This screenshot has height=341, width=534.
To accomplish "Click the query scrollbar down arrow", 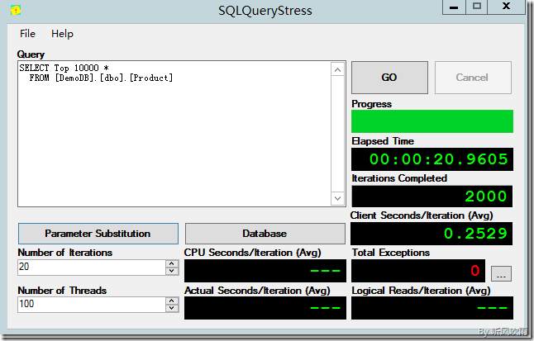I will (x=337, y=198).
